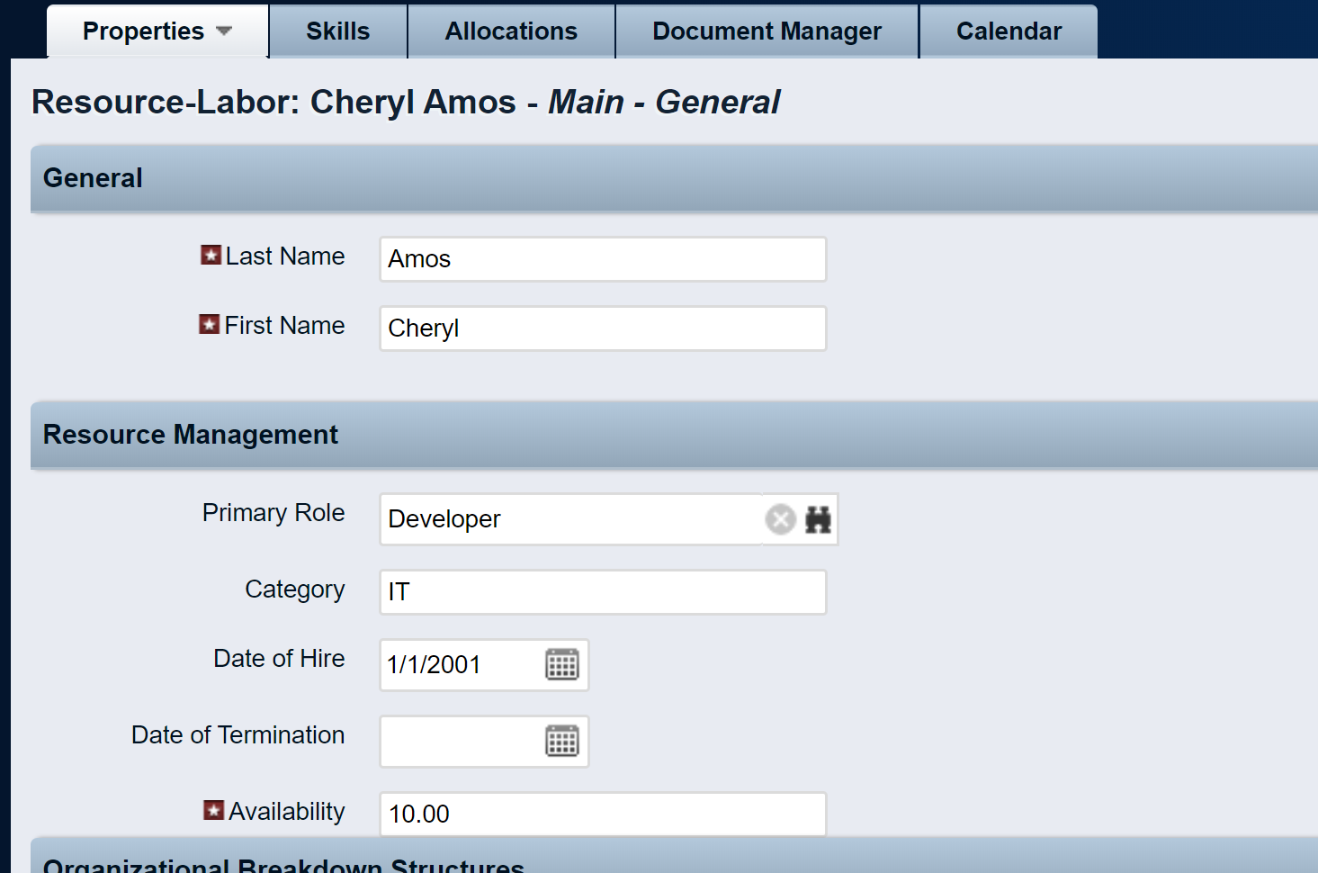Click the 'Availability' label text

(x=287, y=812)
